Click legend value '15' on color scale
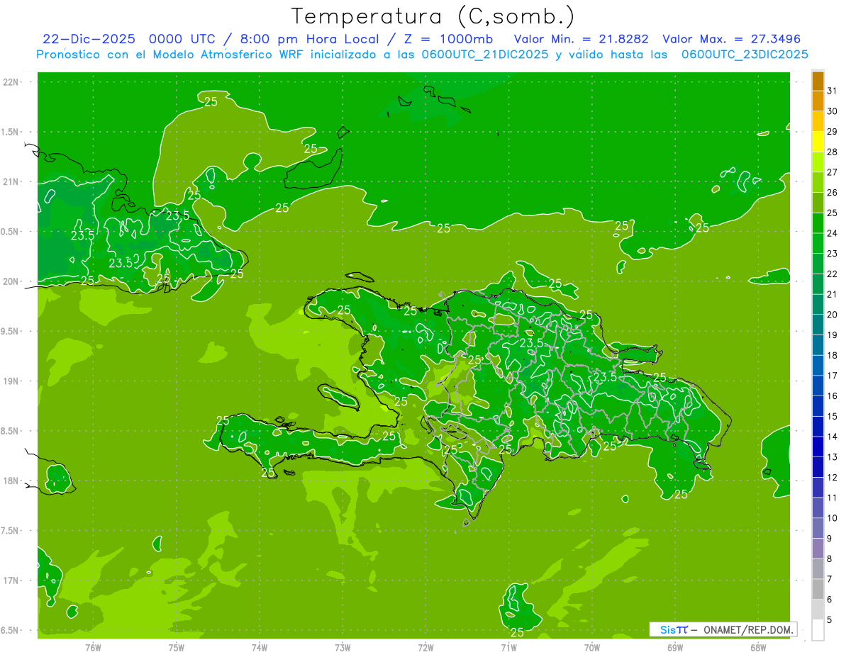Image resolution: width=851 pixels, height=657 pixels. pos(833,416)
